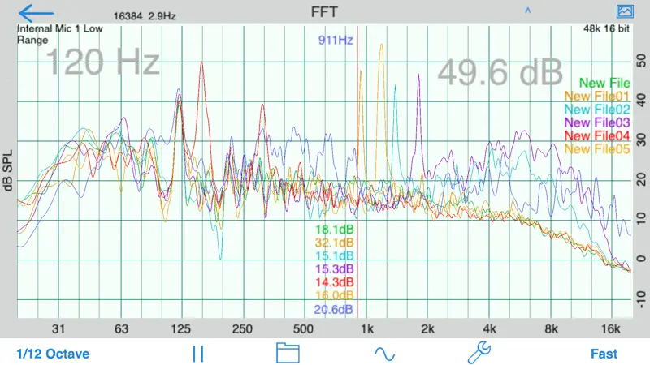Click the 31 frequency axis label
The height and width of the screenshot is (365, 650).
58,329
